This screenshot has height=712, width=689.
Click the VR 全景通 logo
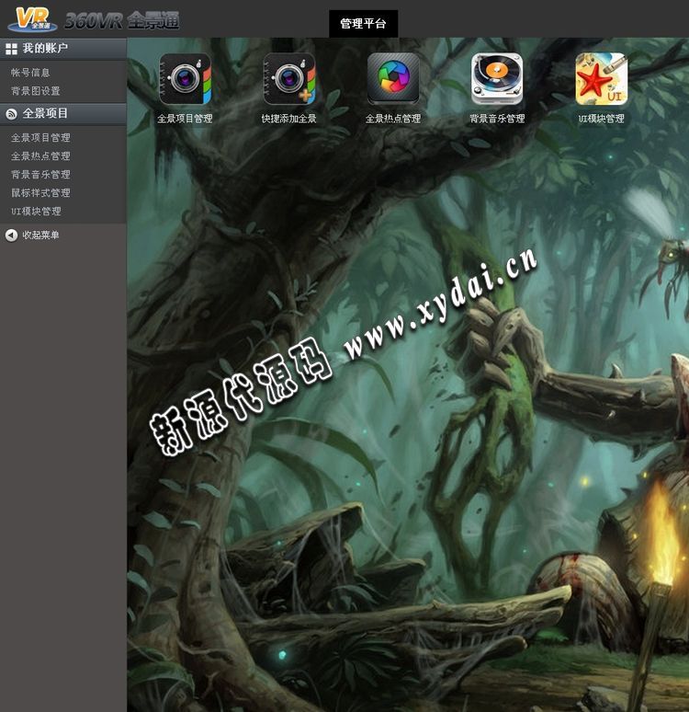point(33,19)
